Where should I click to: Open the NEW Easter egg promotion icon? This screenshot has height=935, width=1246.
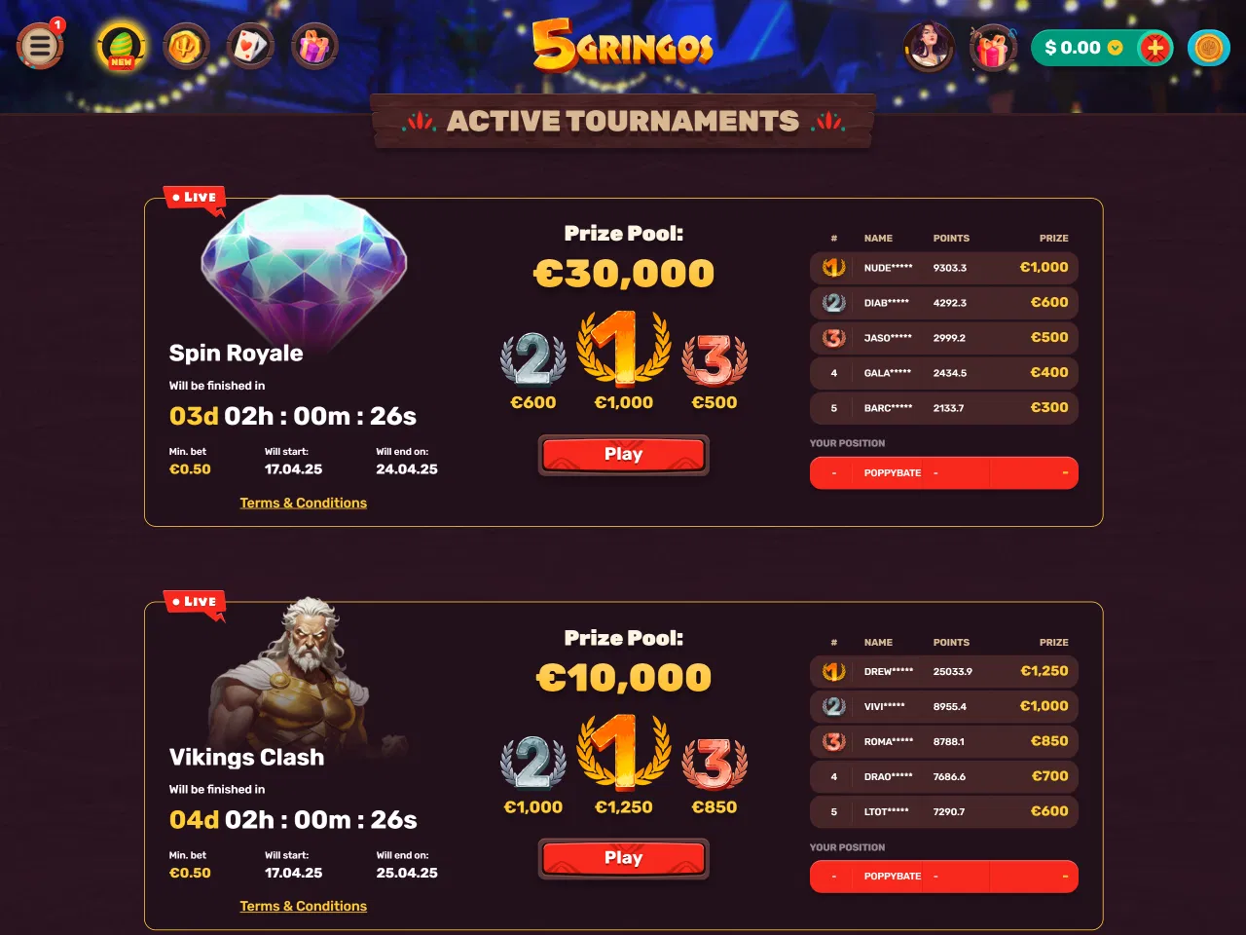(122, 46)
